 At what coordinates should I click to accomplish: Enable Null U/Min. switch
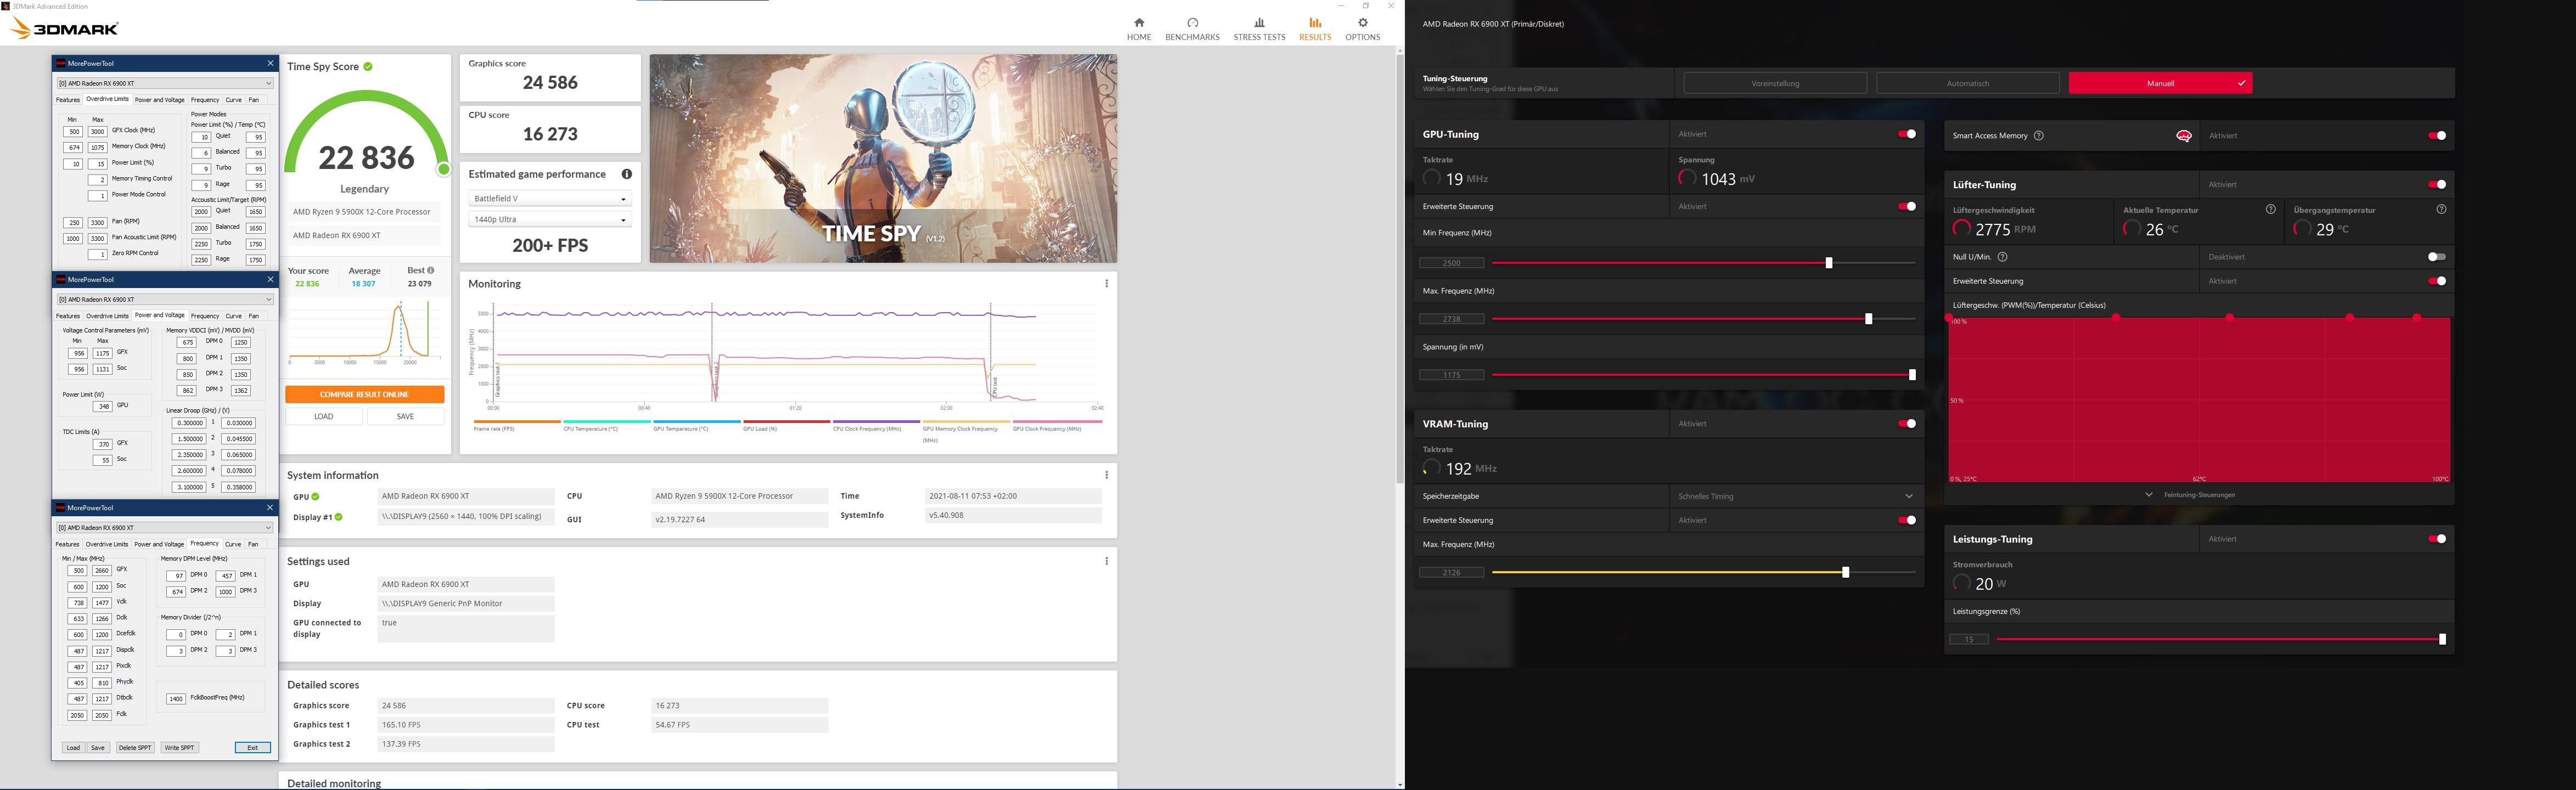click(2437, 257)
